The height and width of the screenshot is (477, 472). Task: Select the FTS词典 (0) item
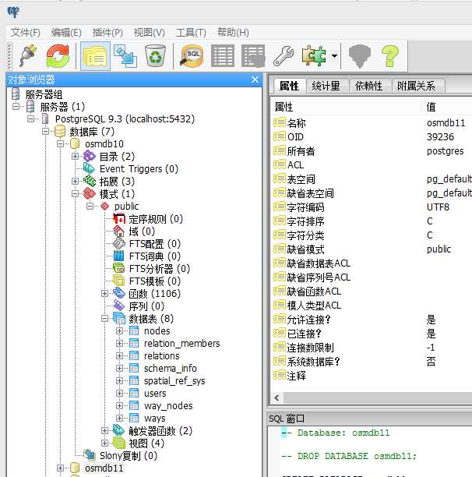pyautogui.click(x=155, y=256)
